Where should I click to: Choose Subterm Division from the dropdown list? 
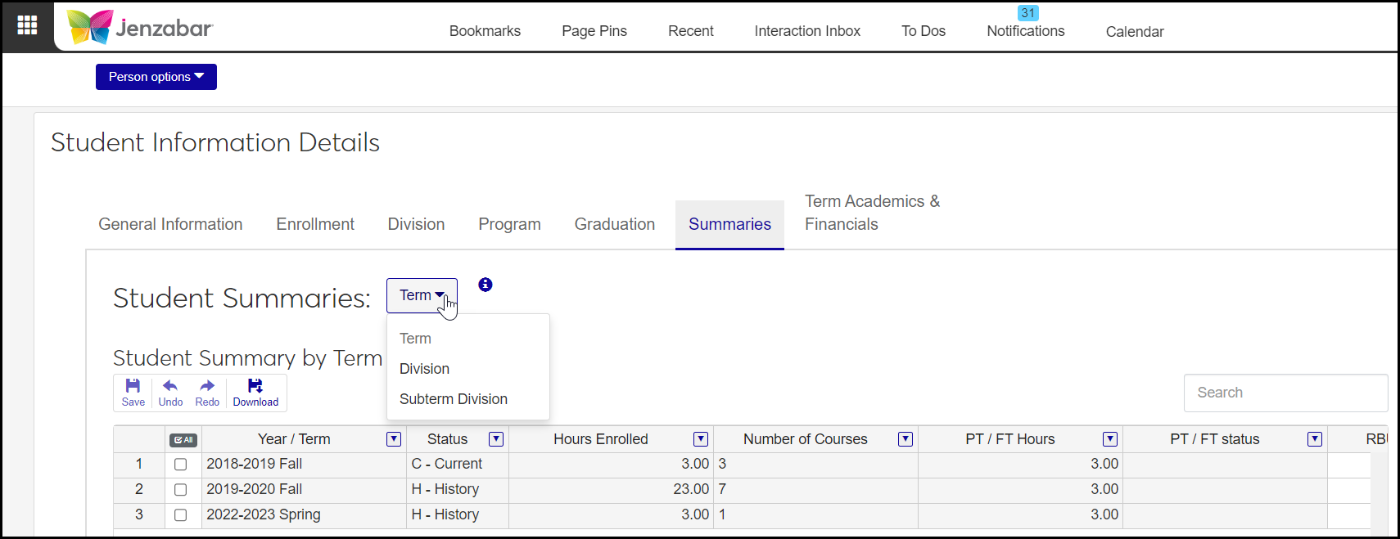454,399
